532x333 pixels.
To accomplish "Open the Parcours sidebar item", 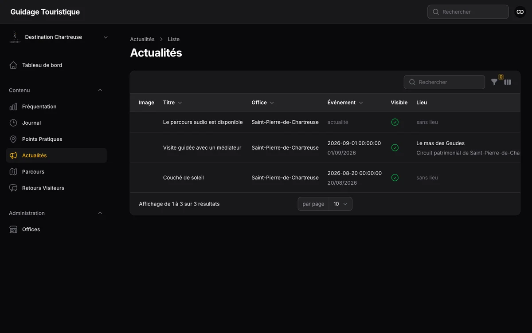I will (56, 172).
